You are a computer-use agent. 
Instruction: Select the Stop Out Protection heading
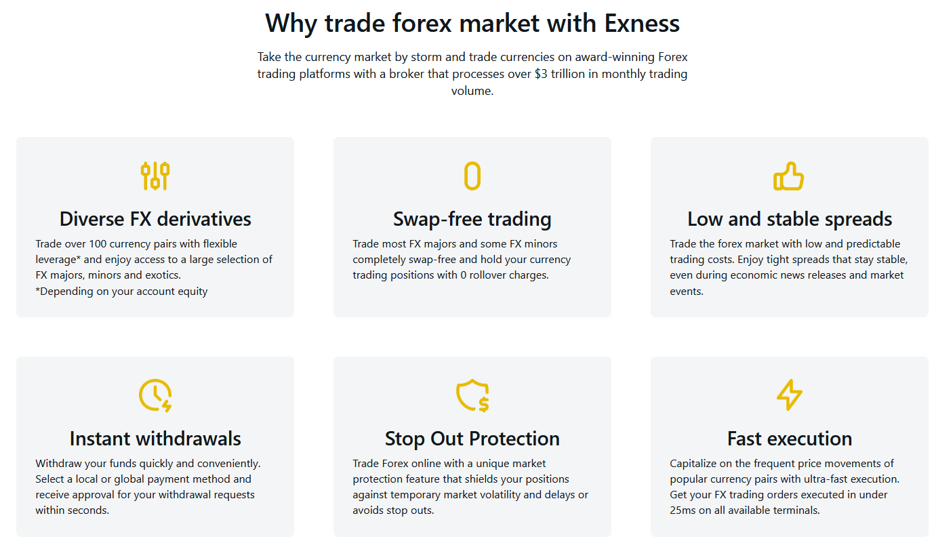[472, 439]
